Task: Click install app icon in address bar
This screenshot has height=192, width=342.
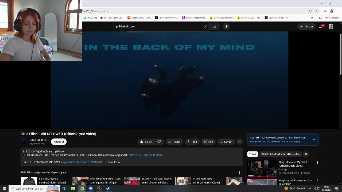Action: tap(310, 11)
